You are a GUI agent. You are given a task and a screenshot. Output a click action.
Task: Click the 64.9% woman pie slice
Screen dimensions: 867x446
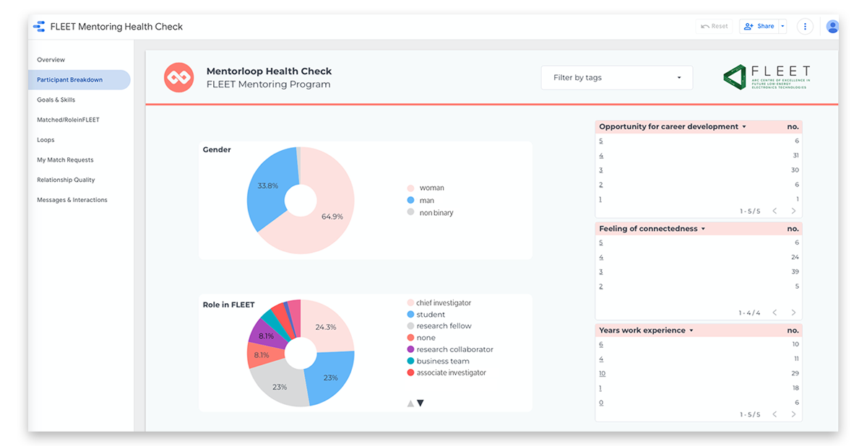coord(332,217)
